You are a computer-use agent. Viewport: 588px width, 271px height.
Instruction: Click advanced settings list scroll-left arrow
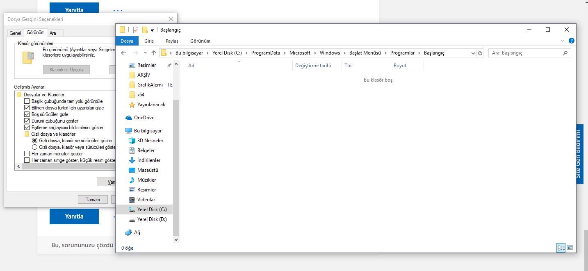click(x=18, y=167)
